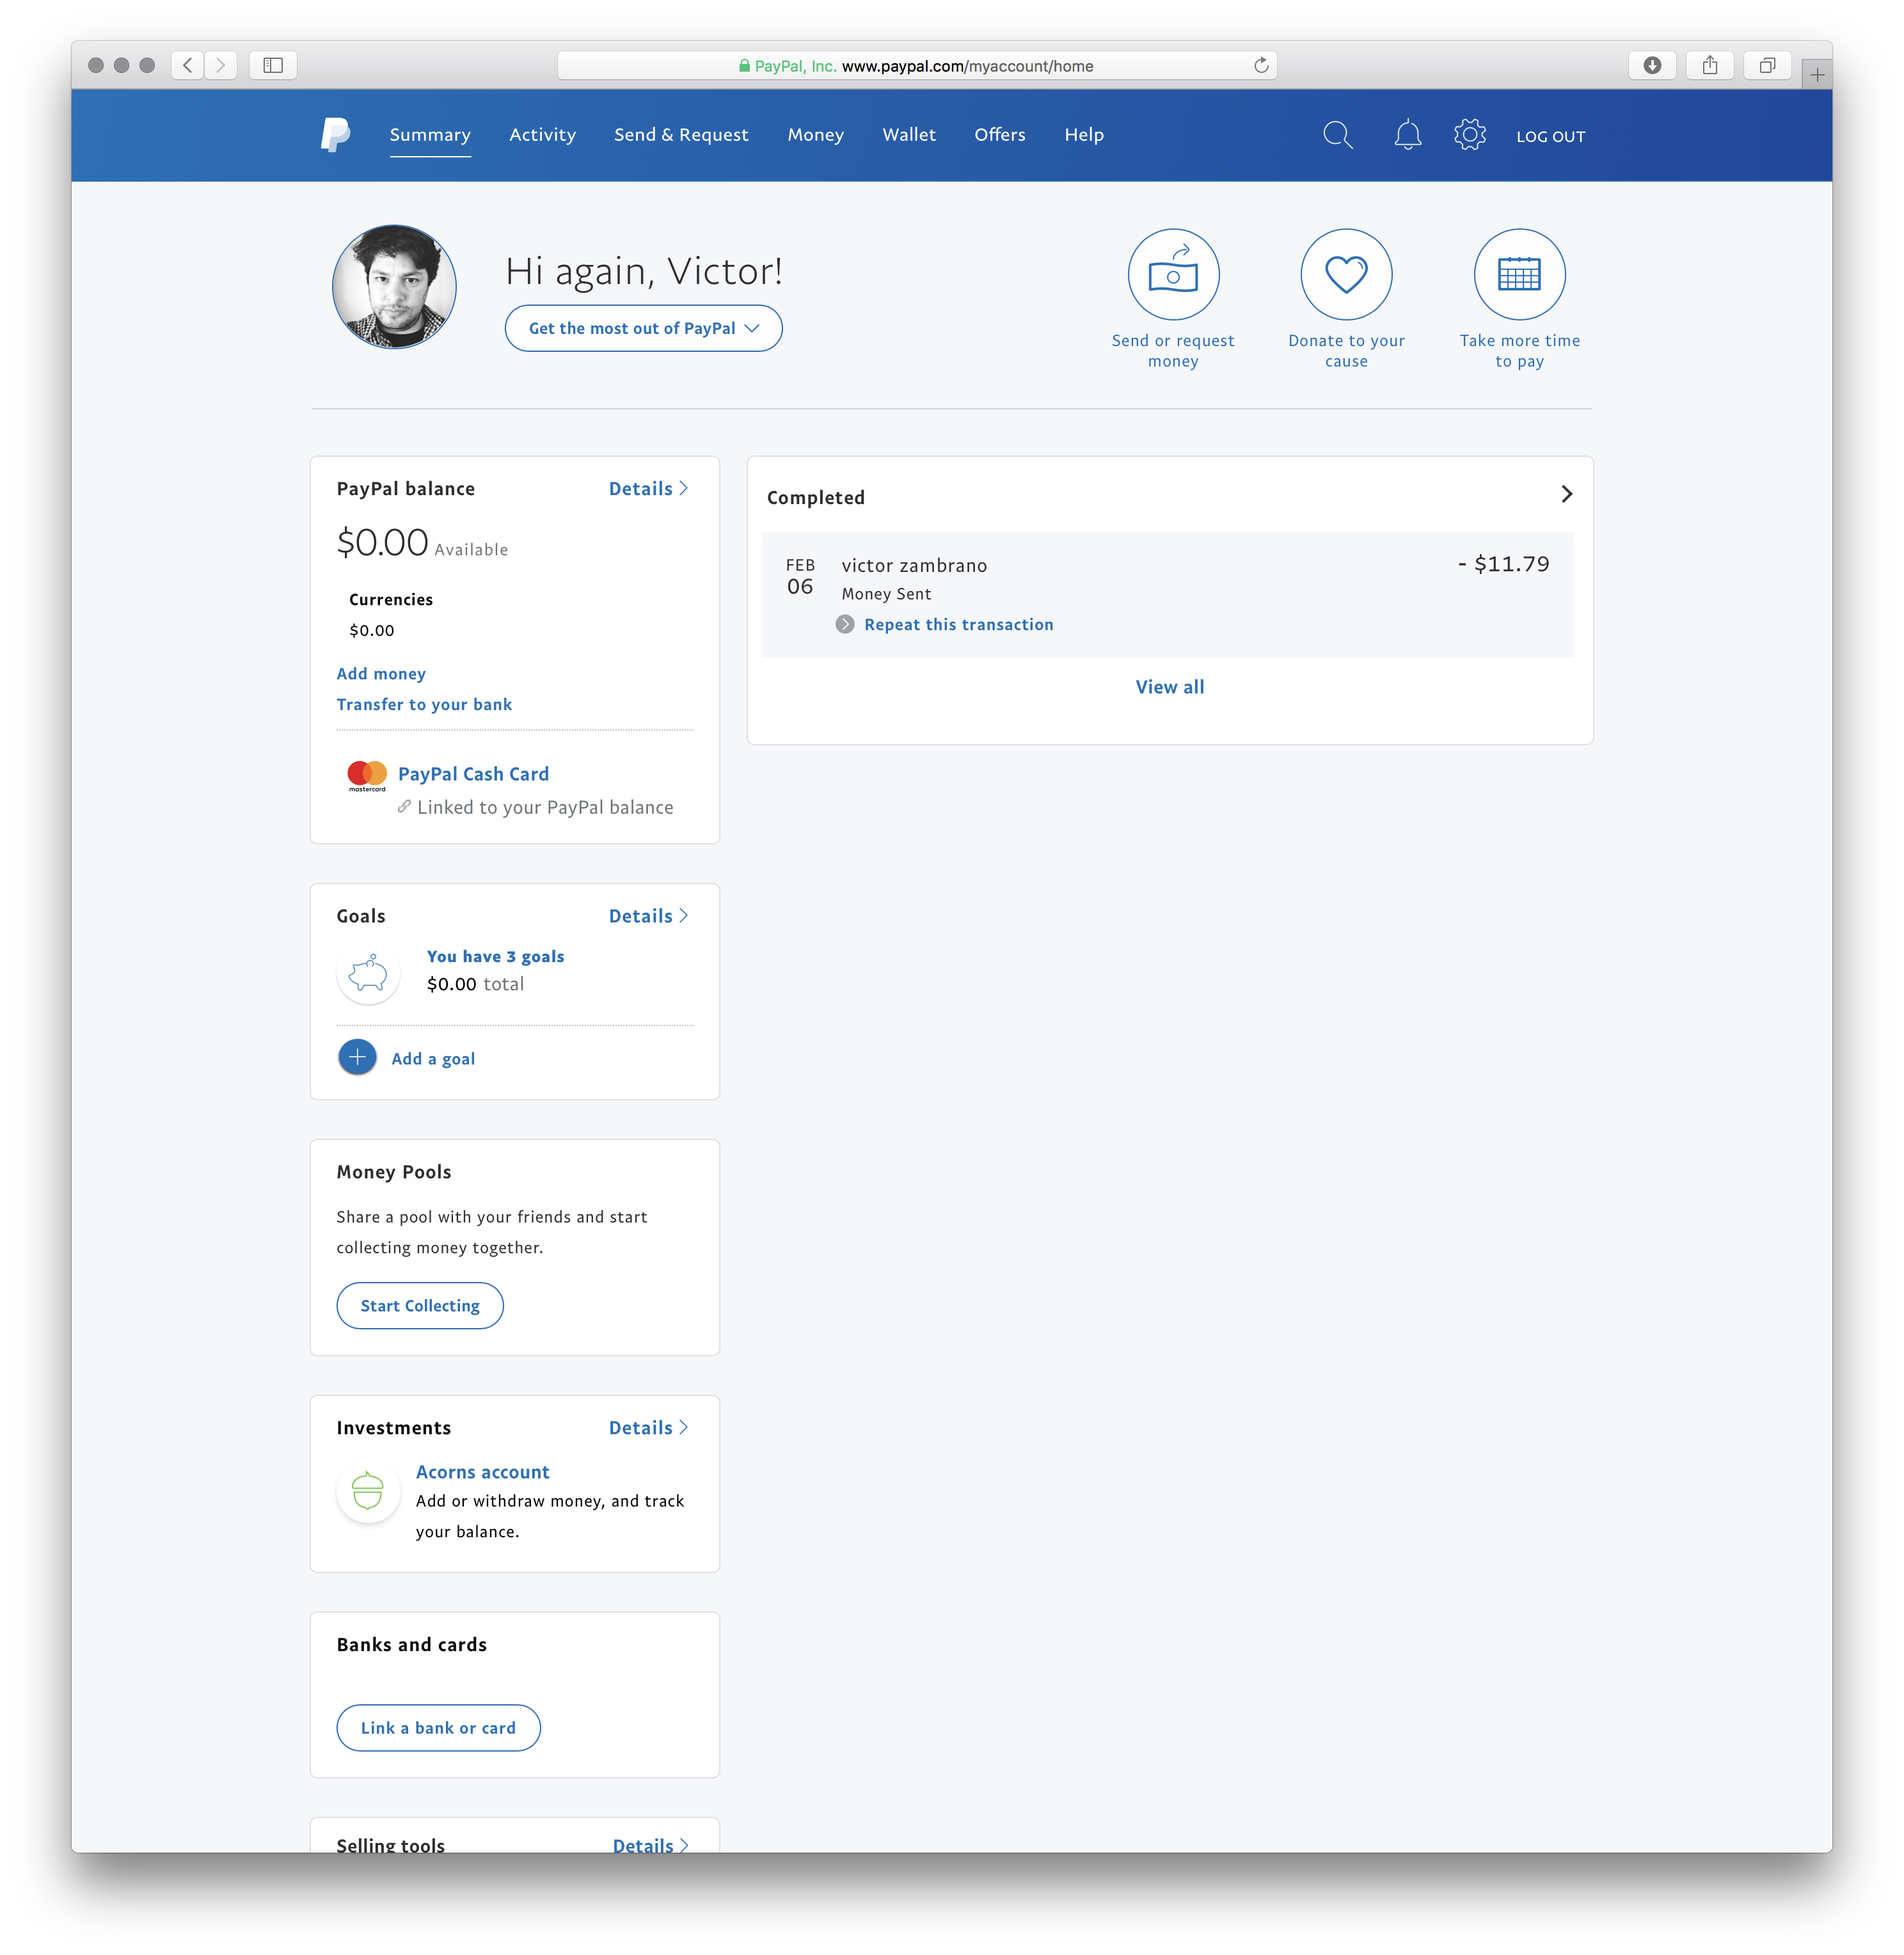Open the Acorns account link
Image resolution: width=1904 pixels, height=1955 pixels.
coord(483,1472)
